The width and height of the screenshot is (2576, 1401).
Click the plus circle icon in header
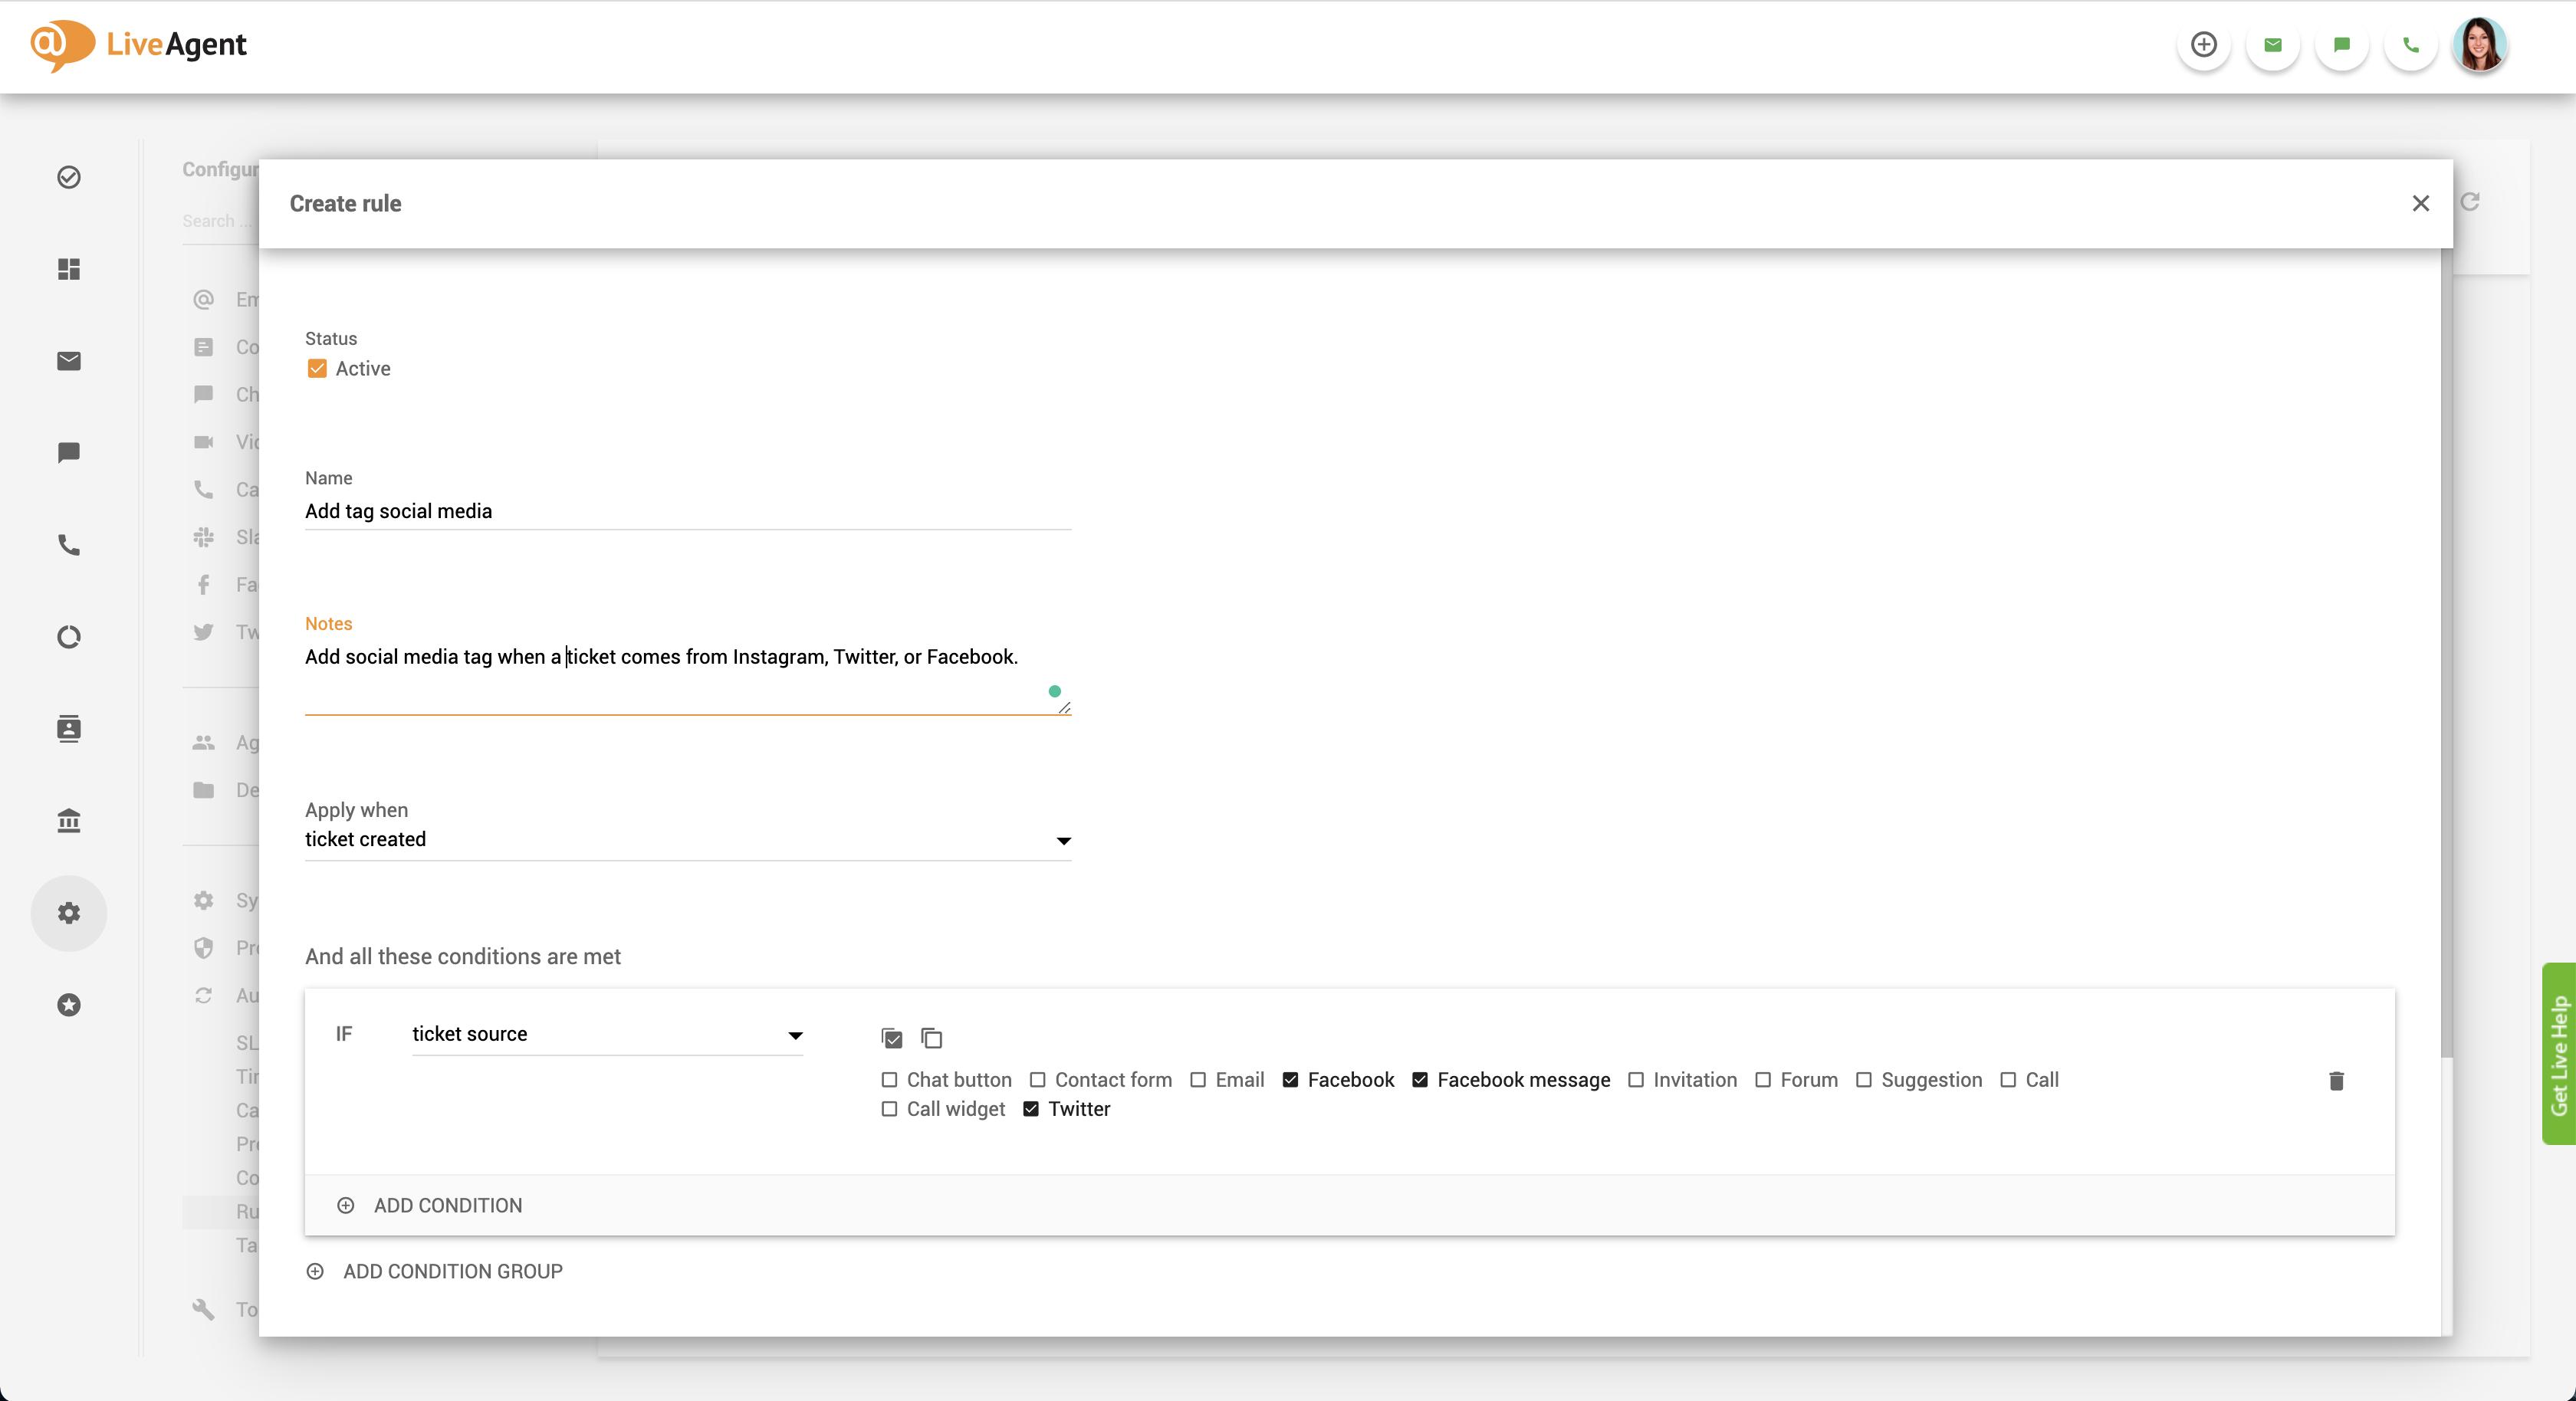coord(2204,45)
